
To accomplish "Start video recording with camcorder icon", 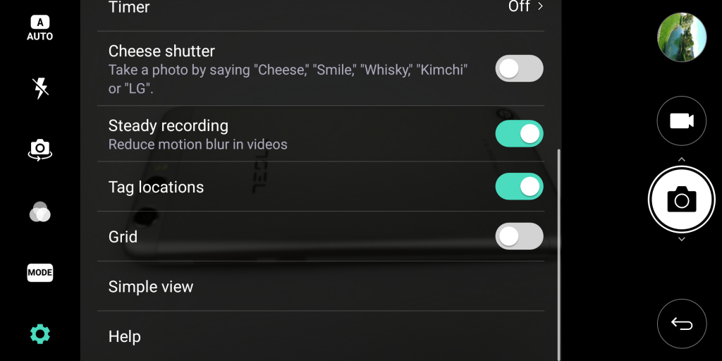I will pyautogui.click(x=681, y=121).
